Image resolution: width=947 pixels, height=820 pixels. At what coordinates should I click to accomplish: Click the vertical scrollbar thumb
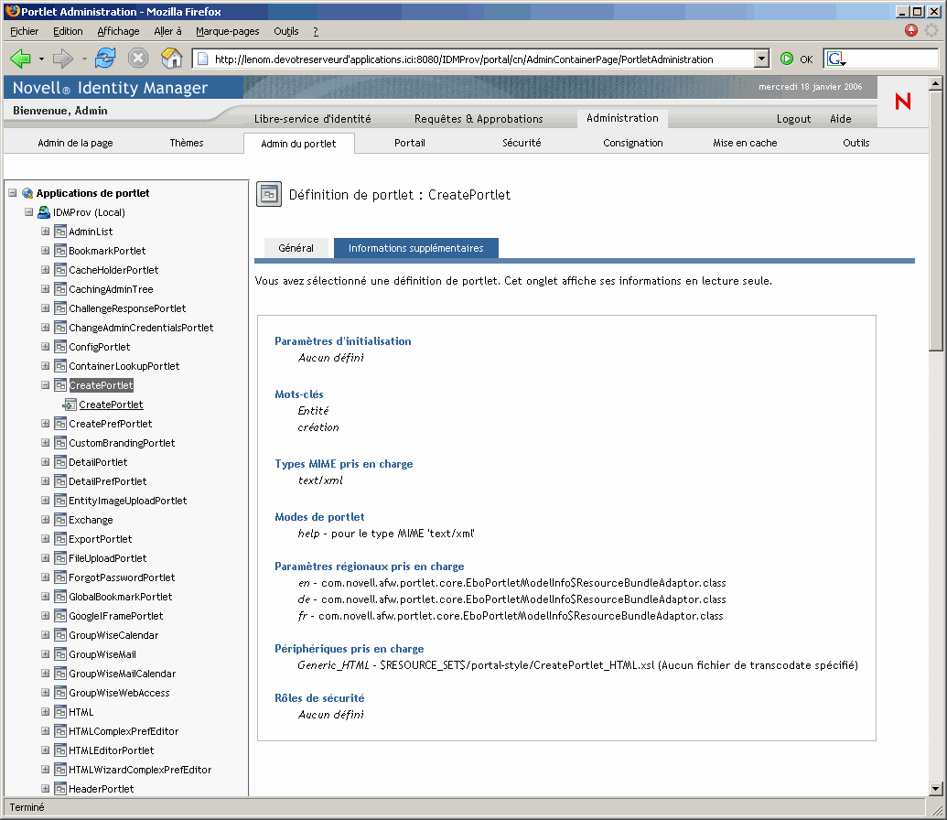coord(935,221)
